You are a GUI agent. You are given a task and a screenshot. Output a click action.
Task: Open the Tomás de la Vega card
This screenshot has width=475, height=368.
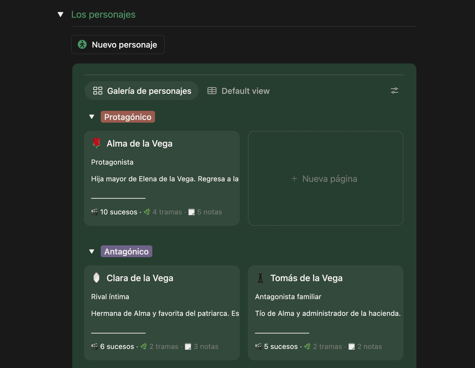coord(325,313)
